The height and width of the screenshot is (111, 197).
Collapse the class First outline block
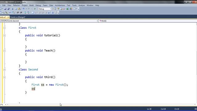(5, 28)
